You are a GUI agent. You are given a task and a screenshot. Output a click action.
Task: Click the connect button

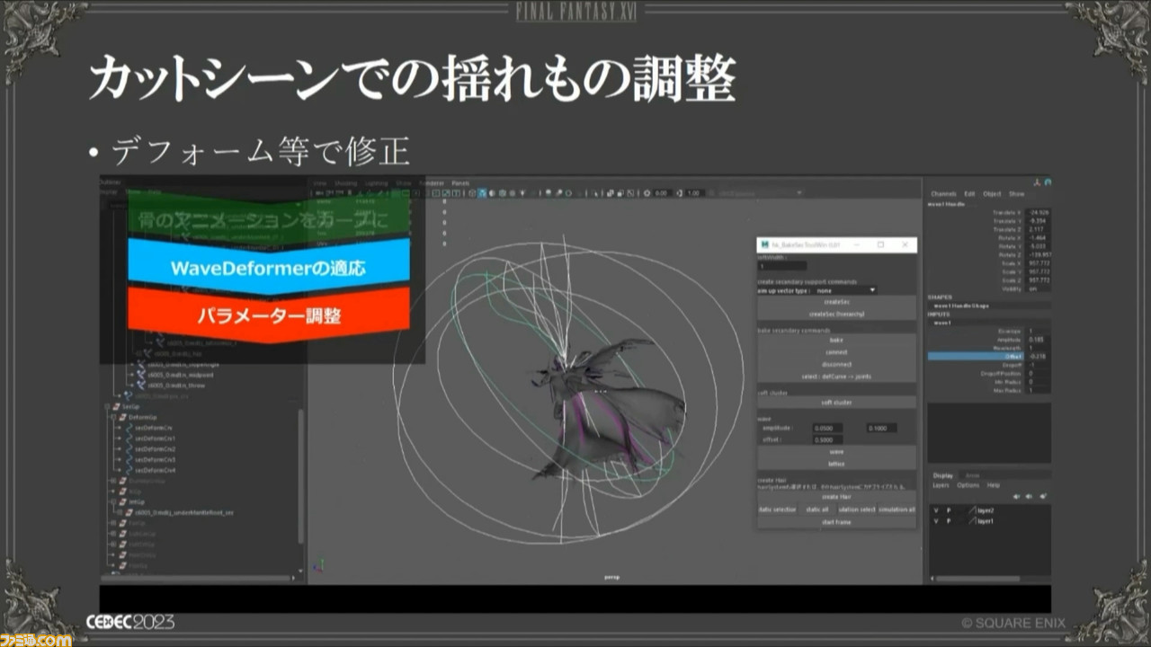pos(836,352)
